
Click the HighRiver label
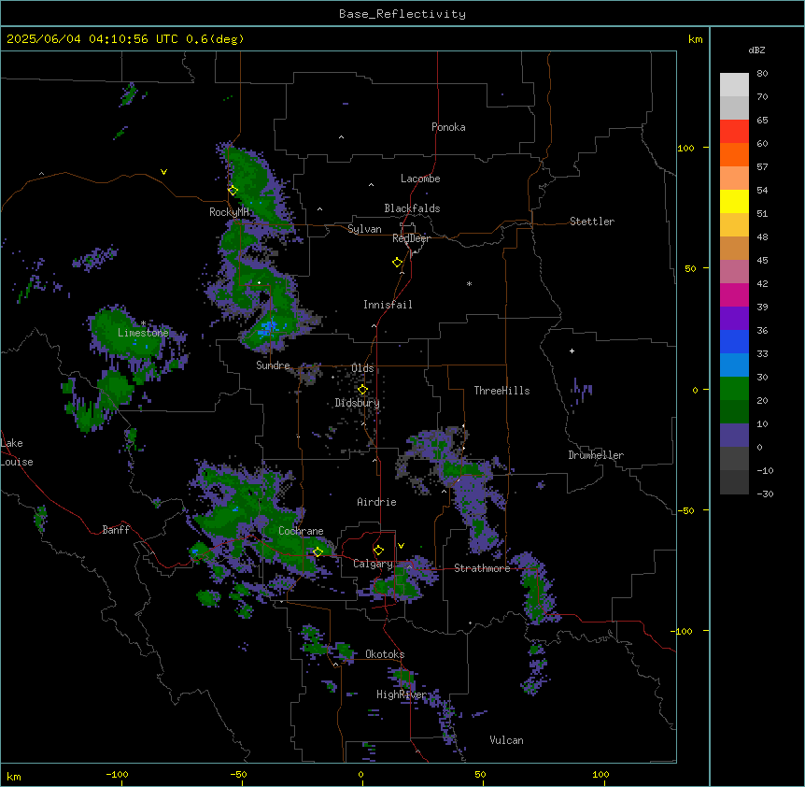pos(402,694)
